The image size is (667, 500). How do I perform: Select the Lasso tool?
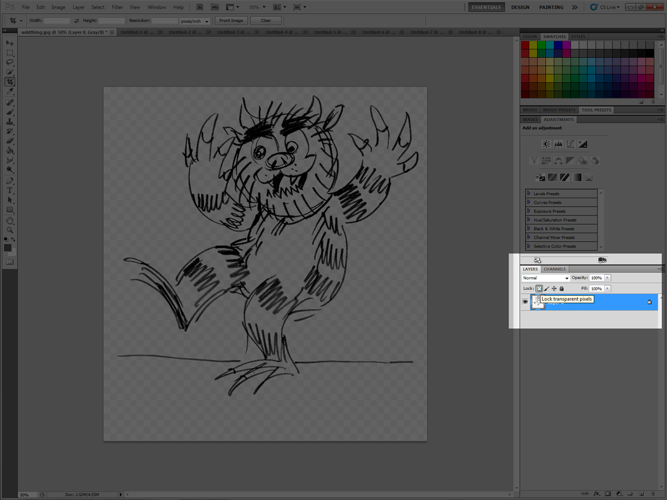tap(10, 62)
